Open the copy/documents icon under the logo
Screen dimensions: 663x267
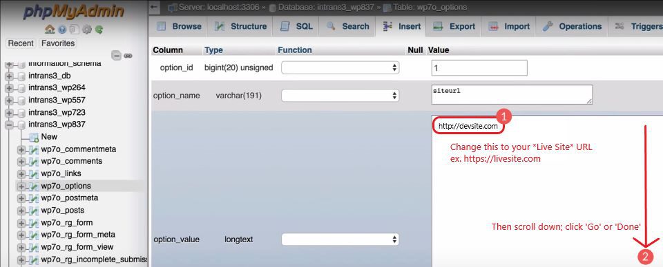click(75, 30)
